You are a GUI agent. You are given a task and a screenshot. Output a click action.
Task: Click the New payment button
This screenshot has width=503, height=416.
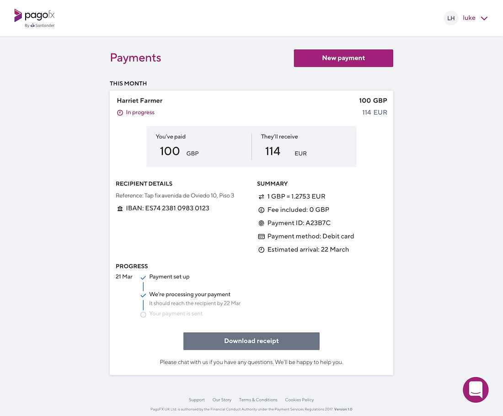343,58
